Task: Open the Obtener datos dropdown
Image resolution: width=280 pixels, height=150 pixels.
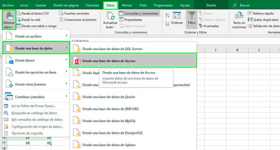Action: (x=9, y=20)
